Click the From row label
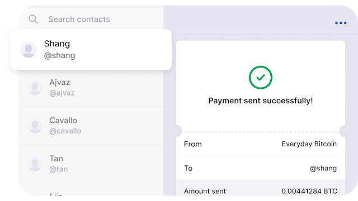358x201 pixels. click(x=193, y=144)
